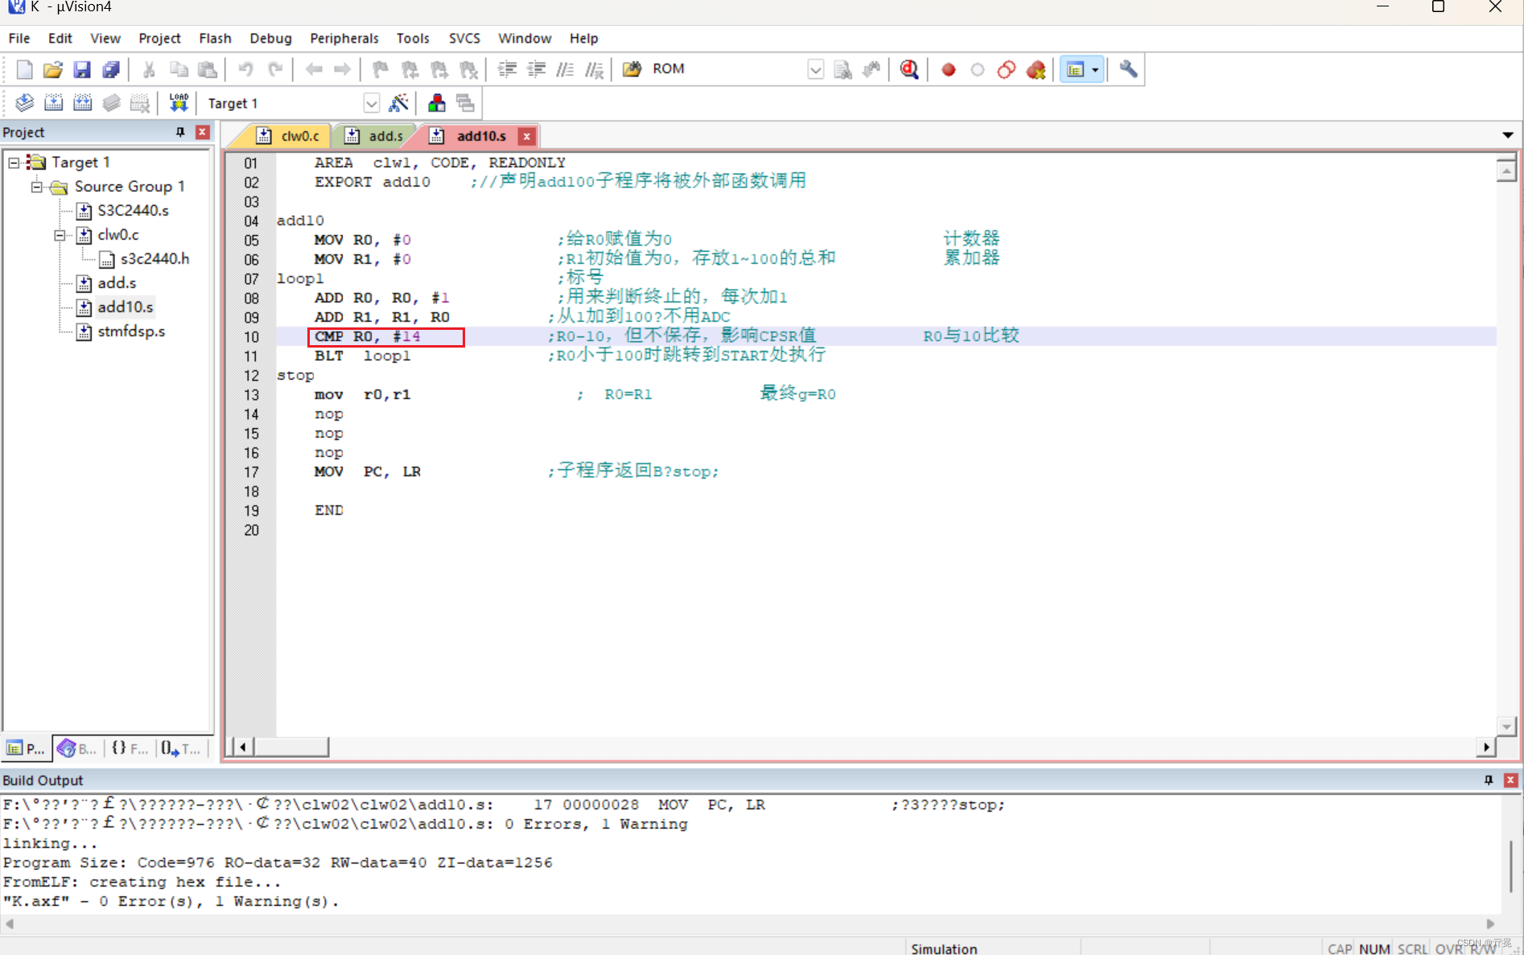
Task: Select stmfdsp.s in the project tree
Action: (131, 331)
